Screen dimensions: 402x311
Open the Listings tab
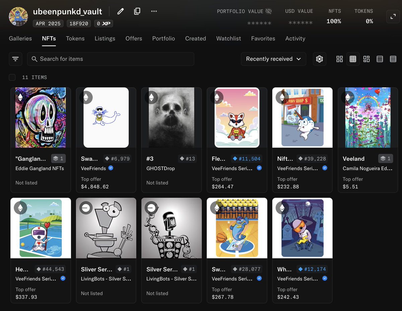tap(105, 38)
